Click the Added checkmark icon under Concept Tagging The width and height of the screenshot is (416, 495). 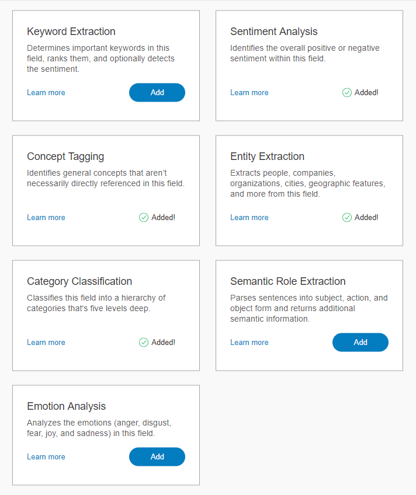tap(144, 217)
